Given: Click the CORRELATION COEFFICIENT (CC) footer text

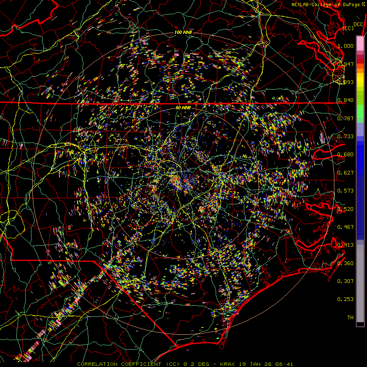Looking at the screenshot, I should click(128, 364).
